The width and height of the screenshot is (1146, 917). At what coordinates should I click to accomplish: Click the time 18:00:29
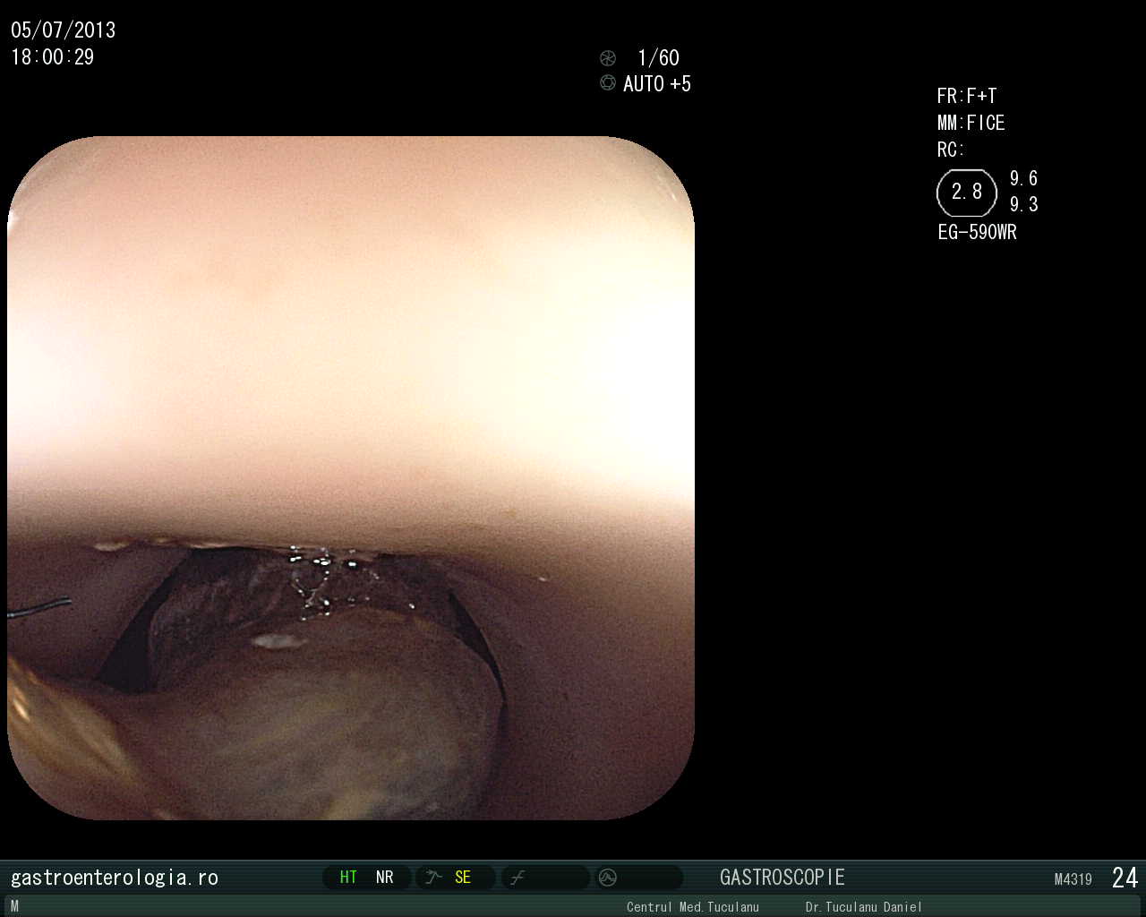click(53, 57)
